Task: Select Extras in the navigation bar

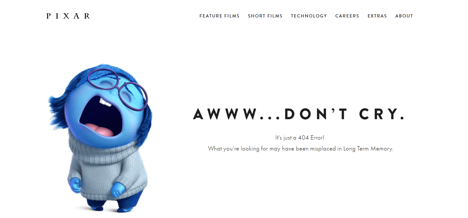Action: (x=377, y=16)
